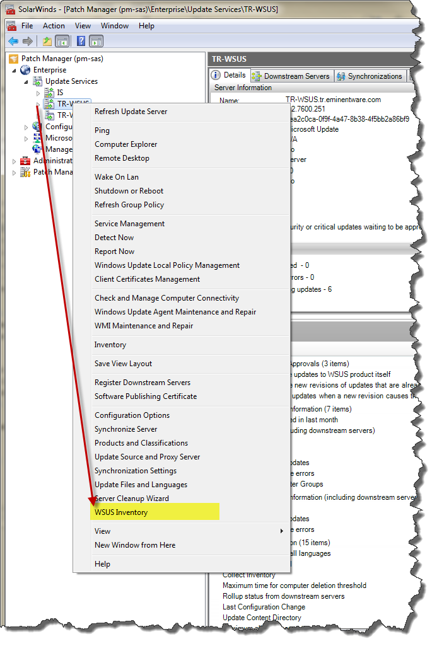Choose Help at bottom of context menu
Viewport: 437px width, 646px height.
pos(102,564)
